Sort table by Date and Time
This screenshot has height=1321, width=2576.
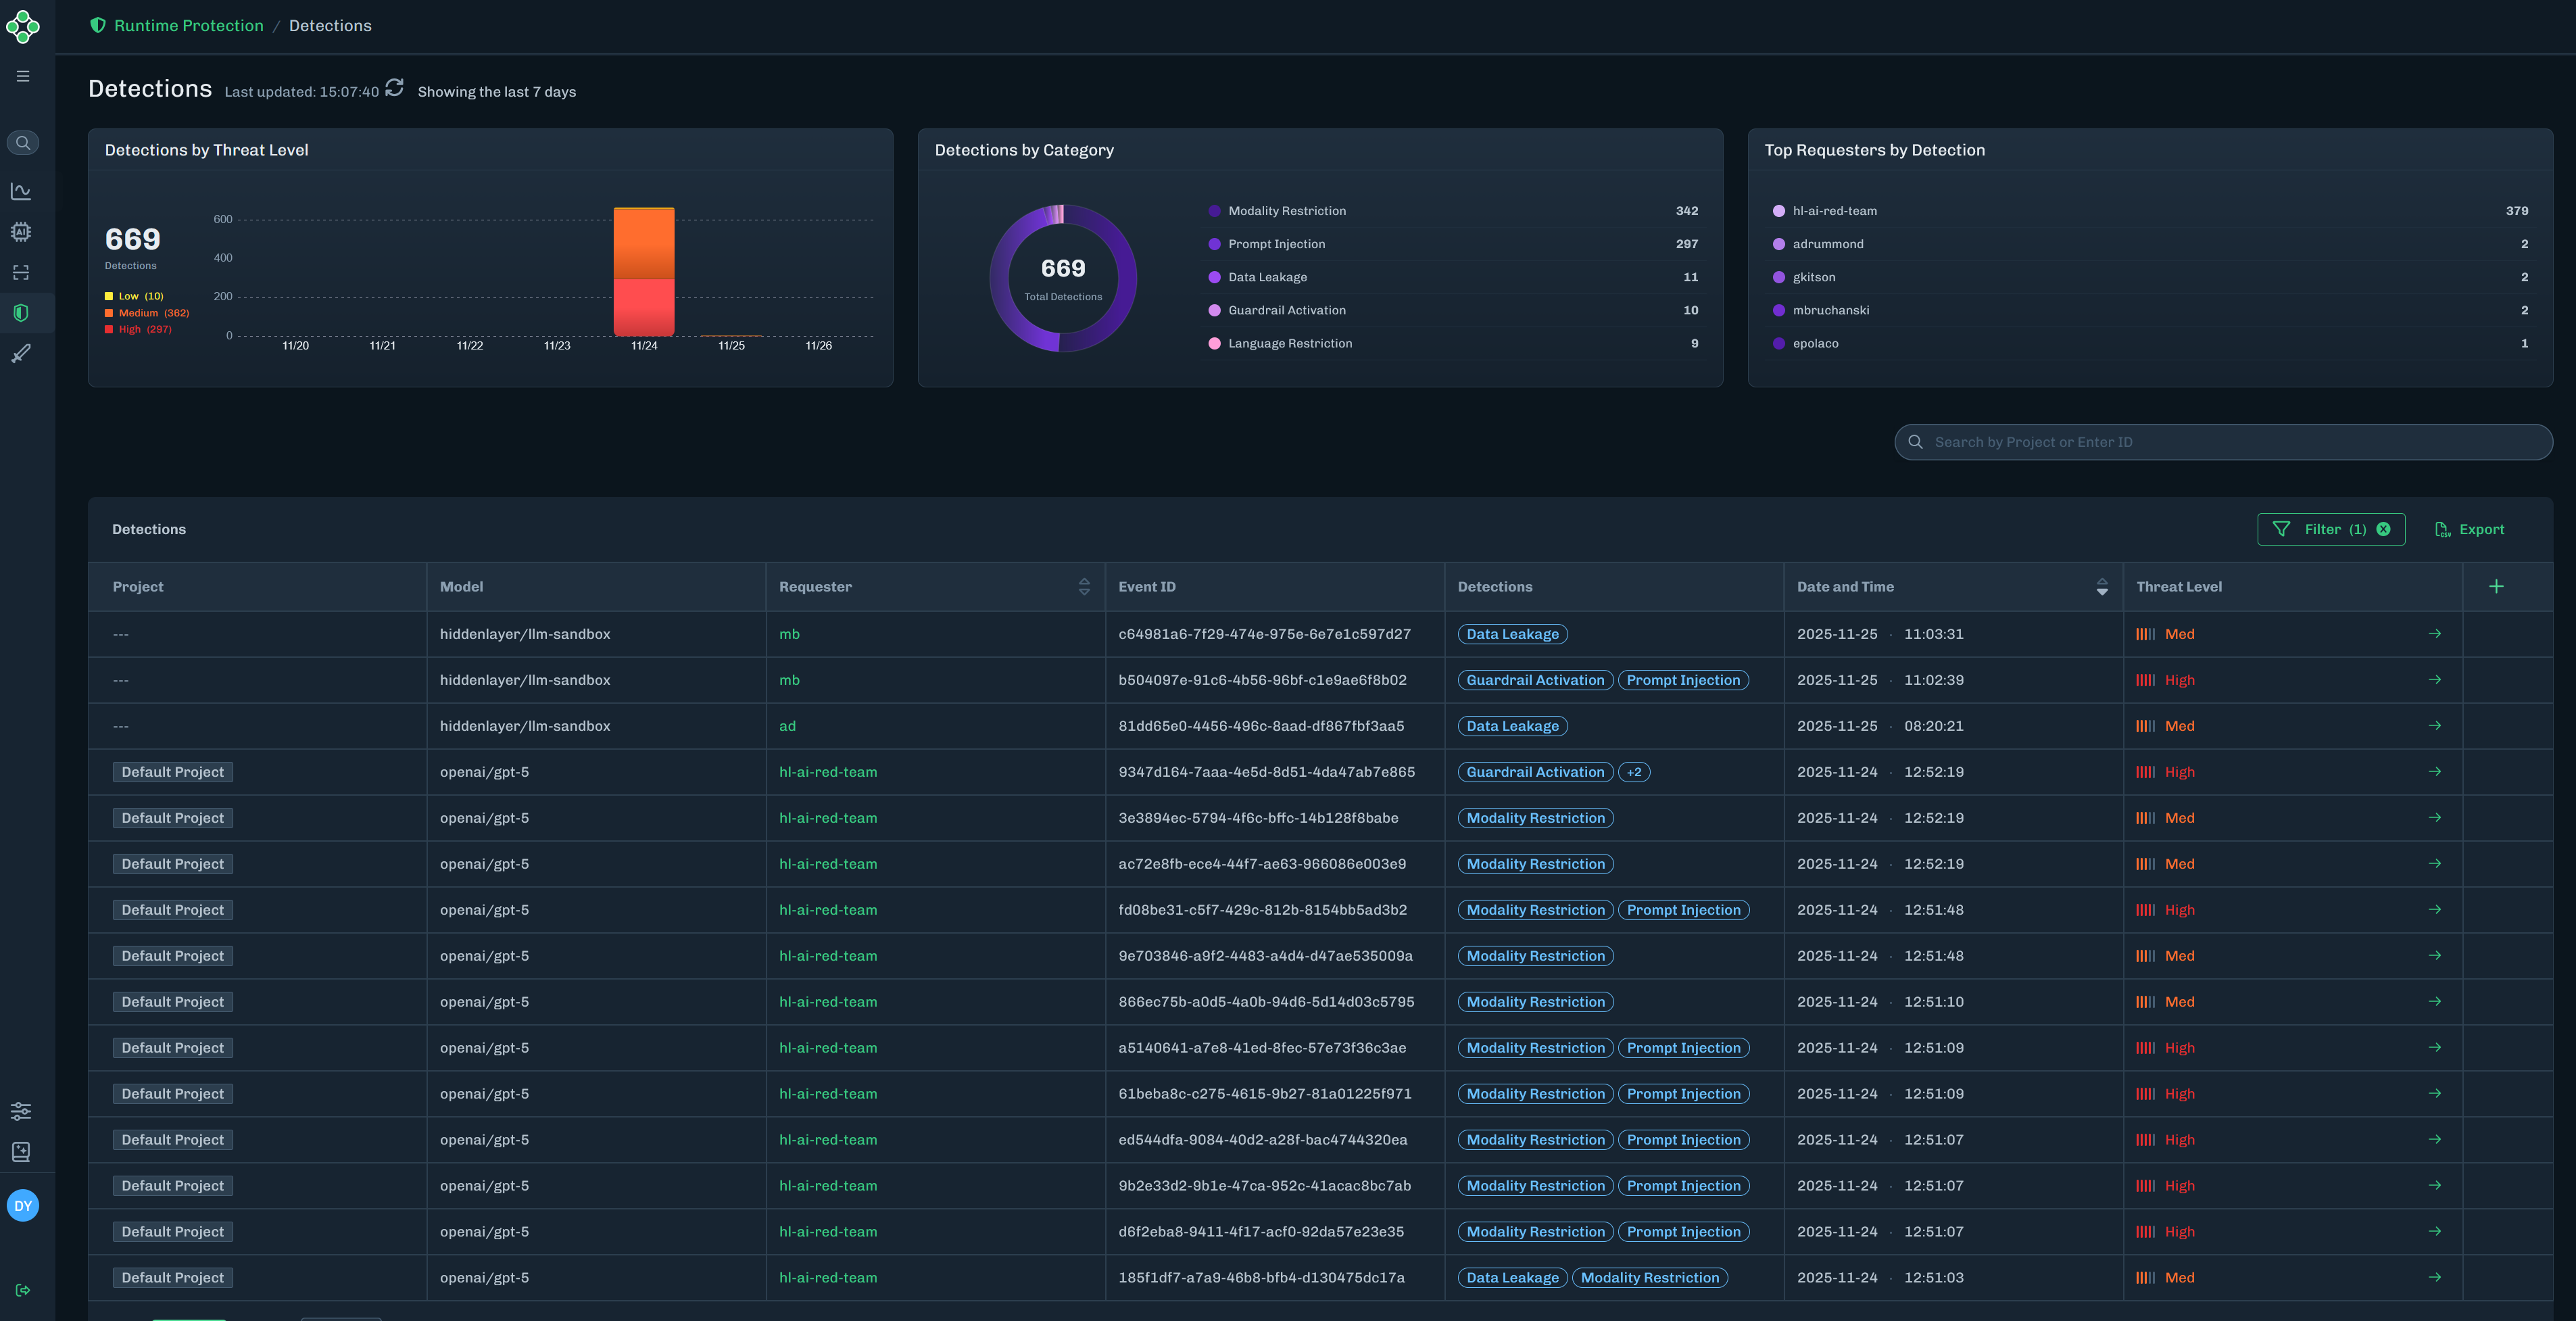pos(2102,587)
